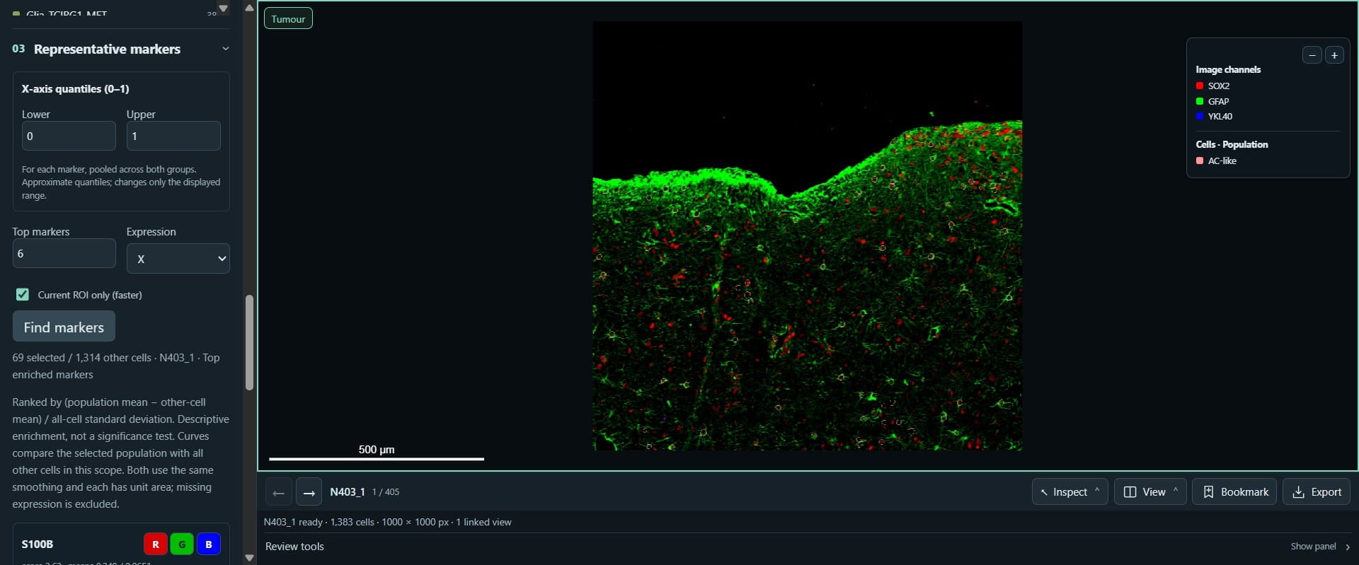This screenshot has width=1359, height=565.
Task: Click the Image channels legend heading
Action: [1228, 69]
